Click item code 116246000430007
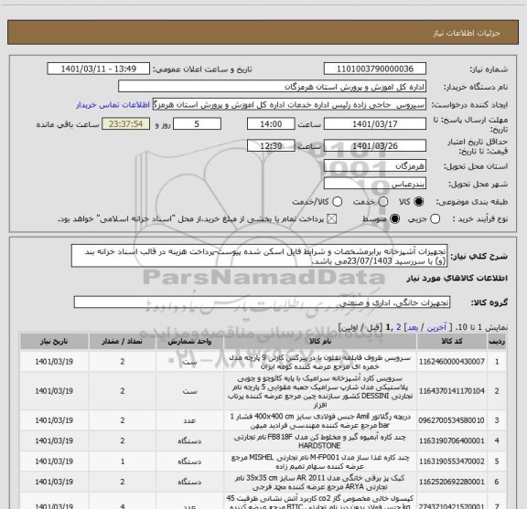 pyautogui.click(x=452, y=362)
